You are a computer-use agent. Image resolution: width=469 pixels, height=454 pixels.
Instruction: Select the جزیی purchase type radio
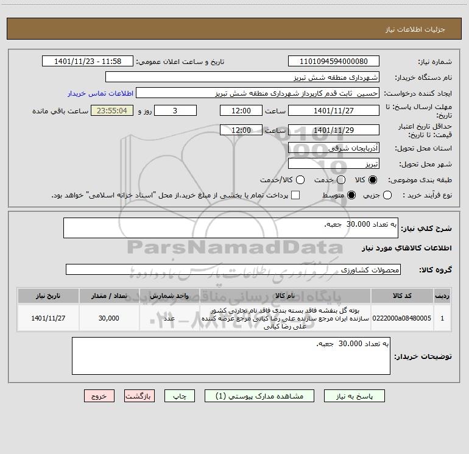coord(387,196)
